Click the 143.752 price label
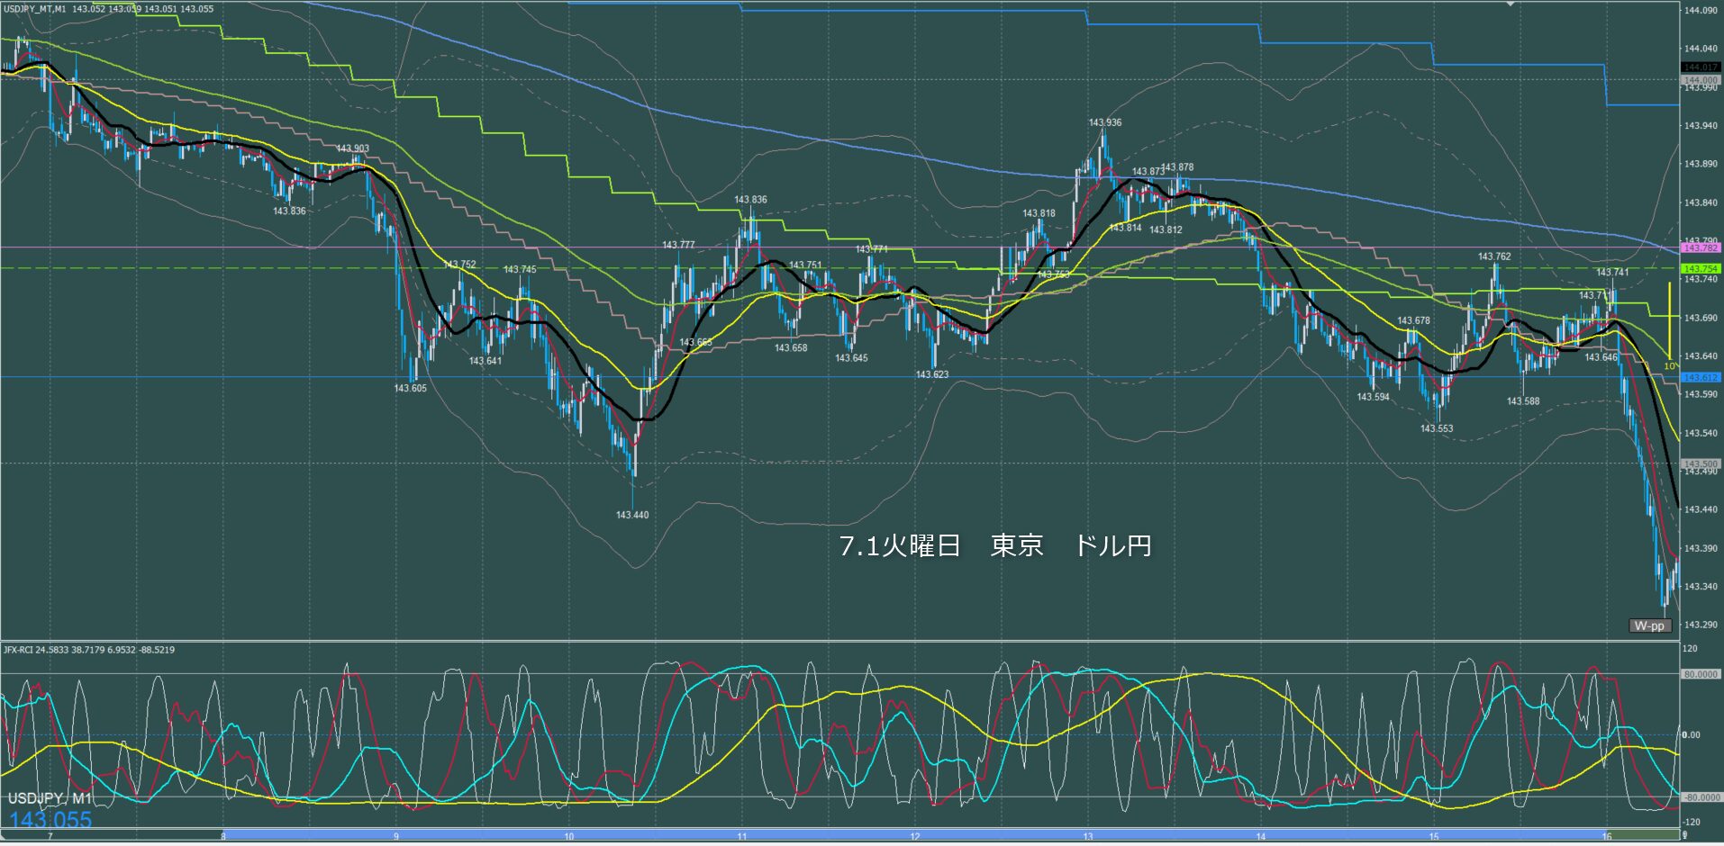 click(x=459, y=265)
